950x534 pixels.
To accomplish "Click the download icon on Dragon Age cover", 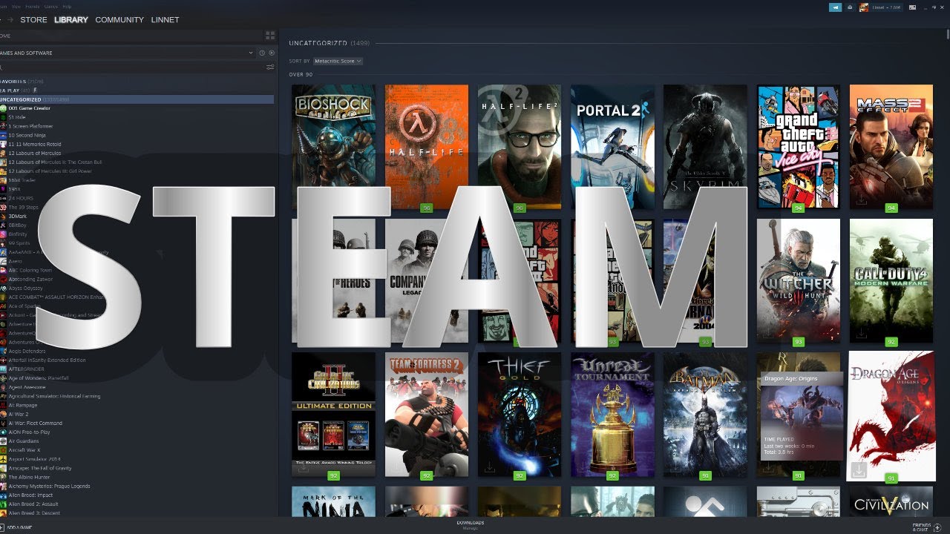I will (x=859, y=470).
